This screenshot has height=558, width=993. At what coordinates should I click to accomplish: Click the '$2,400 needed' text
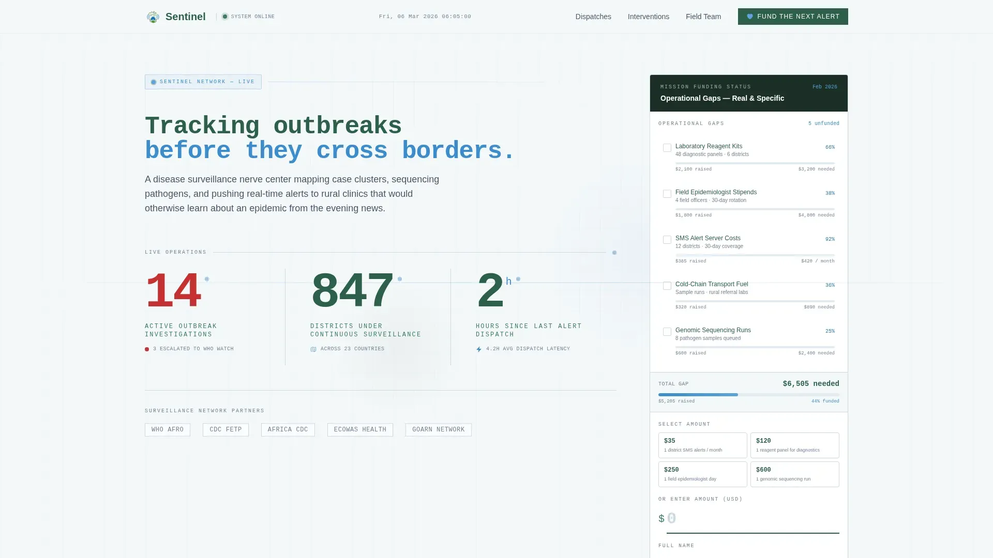816,353
